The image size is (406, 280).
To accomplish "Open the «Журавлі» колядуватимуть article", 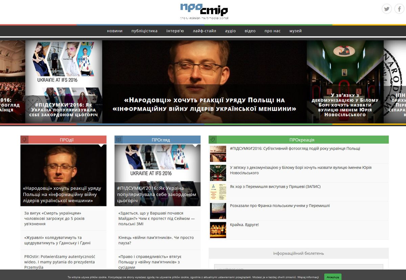I will pyautogui.click(x=58, y=240).
